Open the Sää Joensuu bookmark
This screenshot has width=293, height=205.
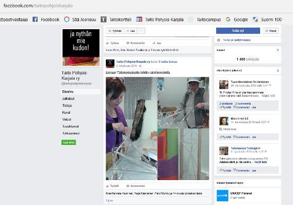80,20
